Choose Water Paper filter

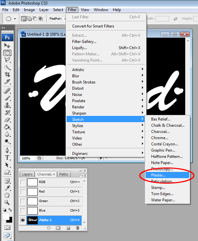(x=167, y=200)
